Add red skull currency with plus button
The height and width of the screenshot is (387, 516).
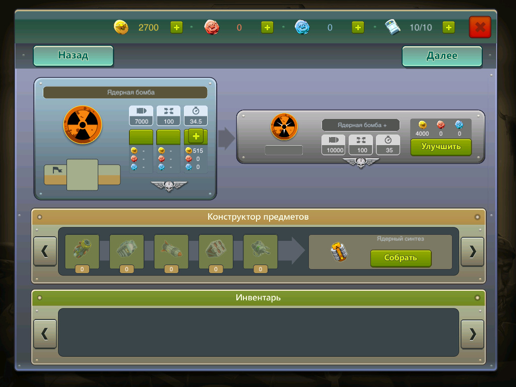point(267,27)
